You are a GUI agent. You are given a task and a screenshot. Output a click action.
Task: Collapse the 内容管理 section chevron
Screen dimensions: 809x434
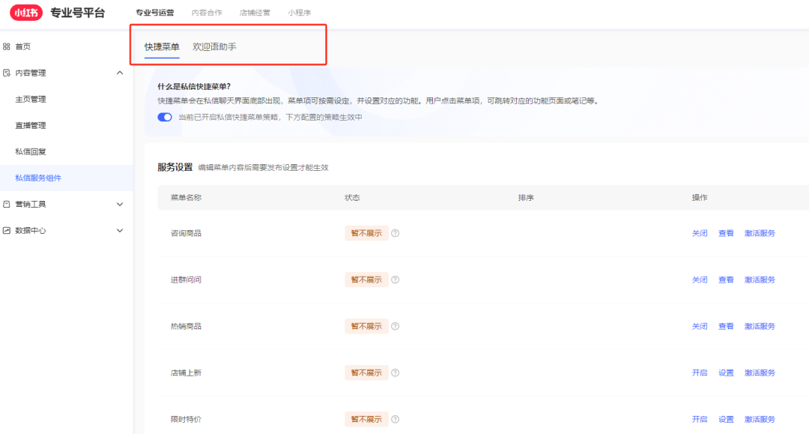(120, 73)
